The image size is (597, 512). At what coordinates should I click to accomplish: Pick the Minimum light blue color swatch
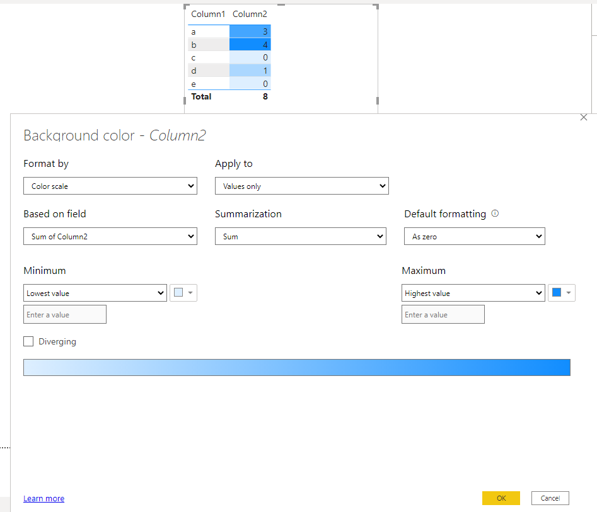point(183,293)
